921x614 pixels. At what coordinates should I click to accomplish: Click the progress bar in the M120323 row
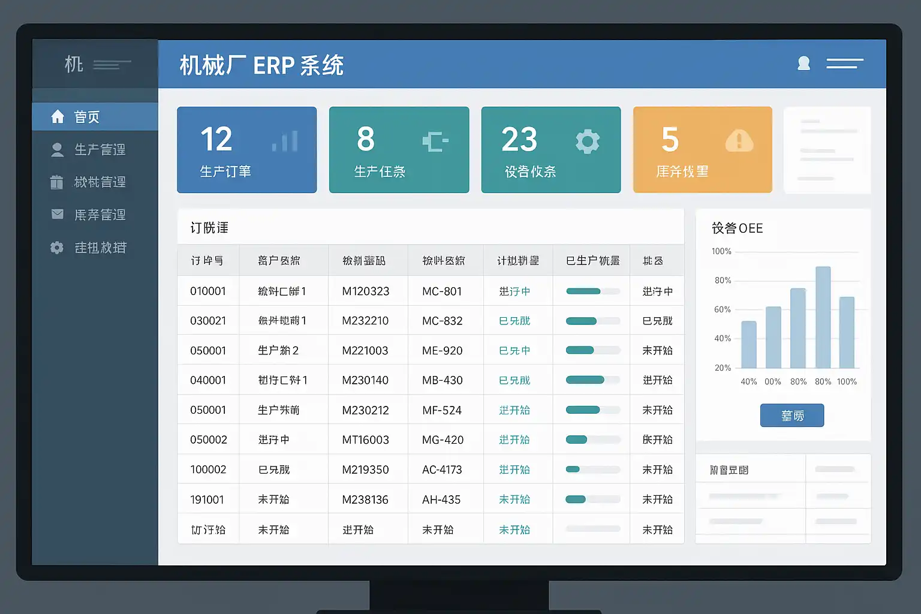593,291
